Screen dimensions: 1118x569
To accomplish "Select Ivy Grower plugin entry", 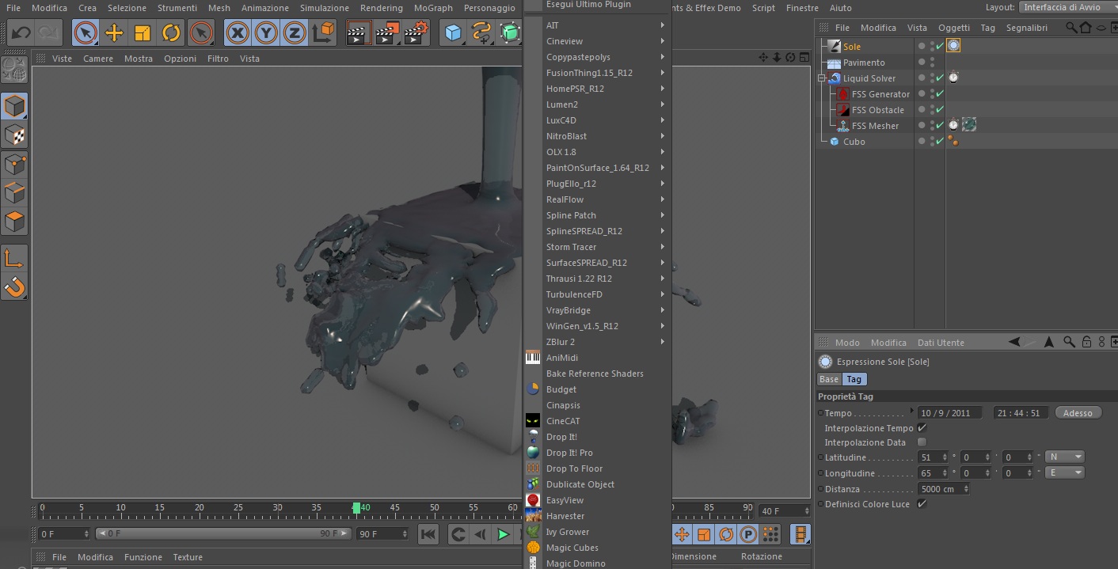I will click(597, 532).
